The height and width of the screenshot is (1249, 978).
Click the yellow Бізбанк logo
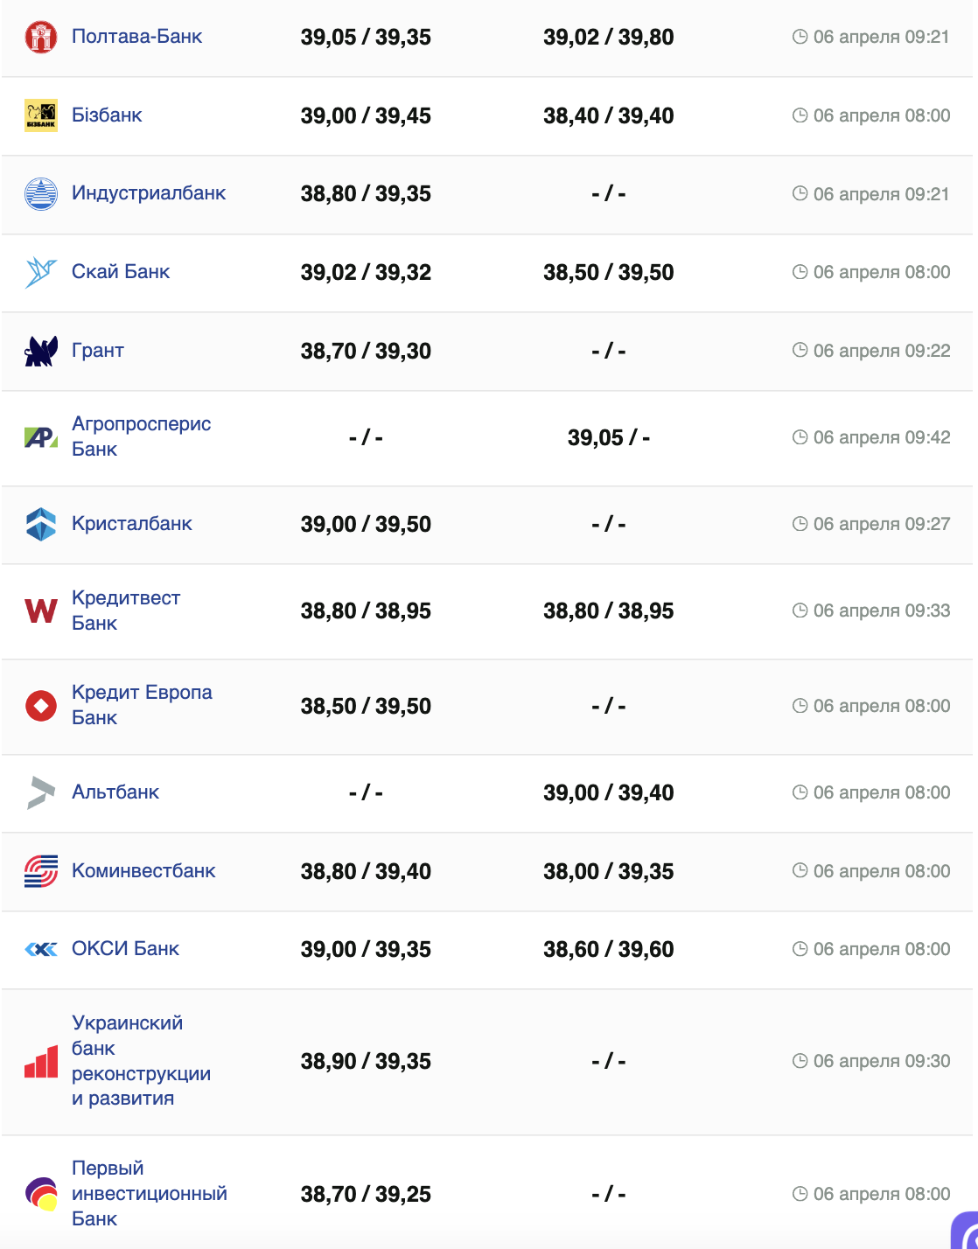pyautogui.click(x=40, y=115)
